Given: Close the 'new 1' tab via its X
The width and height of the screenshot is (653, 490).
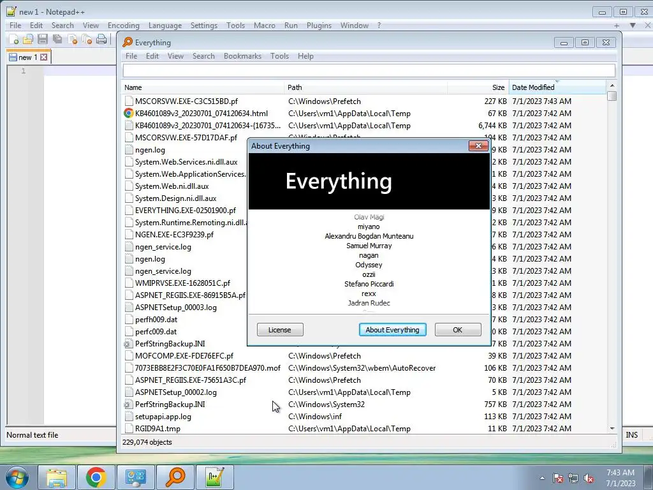Looking at the screenshot, I should 44,57.
